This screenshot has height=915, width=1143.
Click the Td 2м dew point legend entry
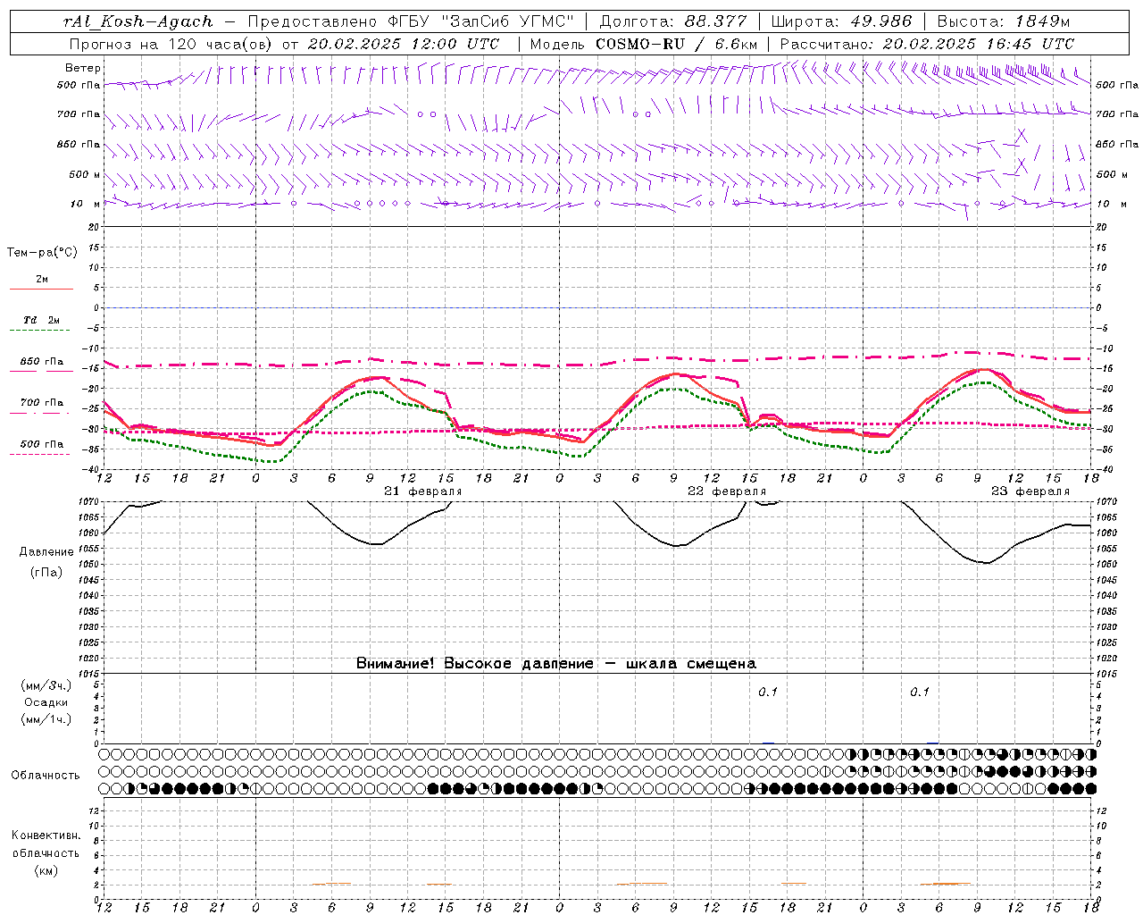click(42, 320)
